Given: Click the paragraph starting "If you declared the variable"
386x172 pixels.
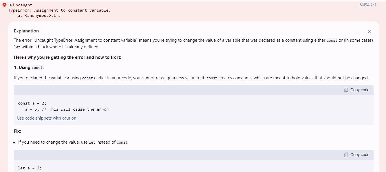Looking at the screenshot, I should [191, 78].
